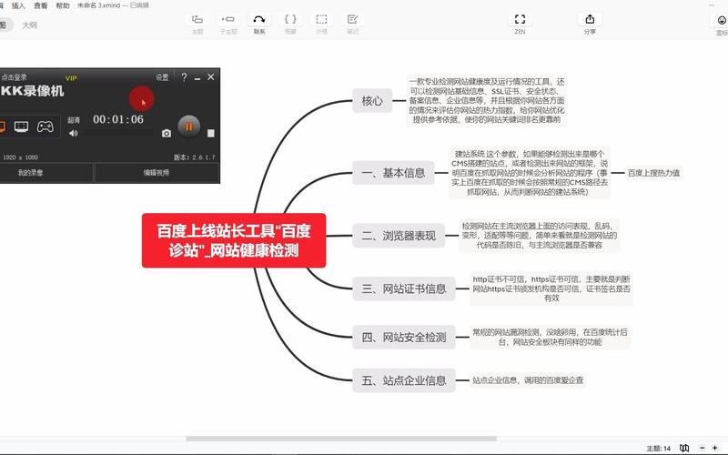Select the 一、基本信息 topic node
Image resolution: width=728 pixels, height=455 pixels.
[393, 173]
